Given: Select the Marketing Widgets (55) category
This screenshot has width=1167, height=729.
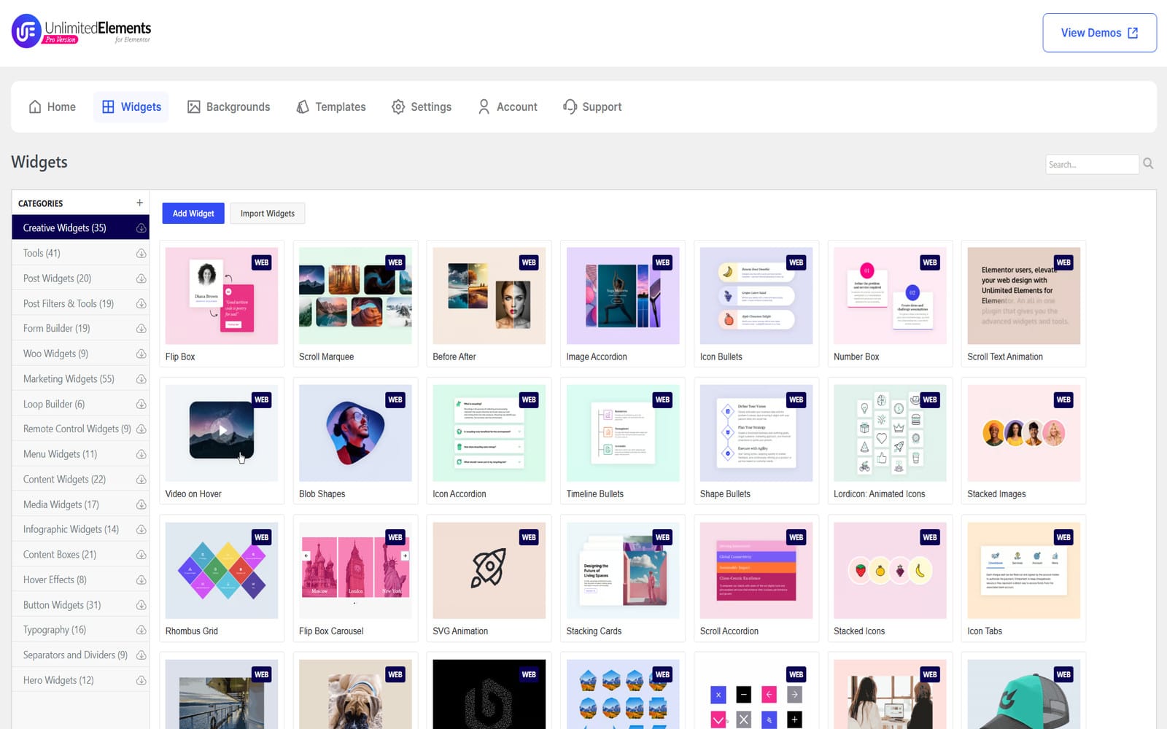Looking at the screenshot, I should click(x=80, y=379).
